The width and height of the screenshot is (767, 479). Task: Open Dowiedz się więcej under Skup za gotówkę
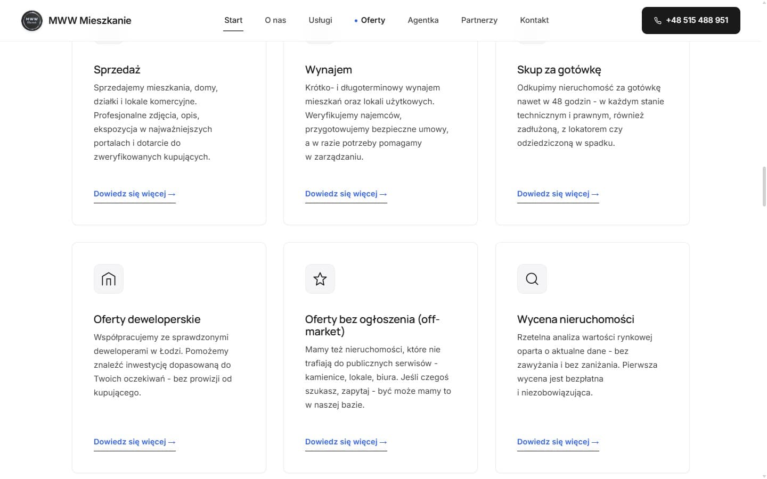(x=558, y=194)
